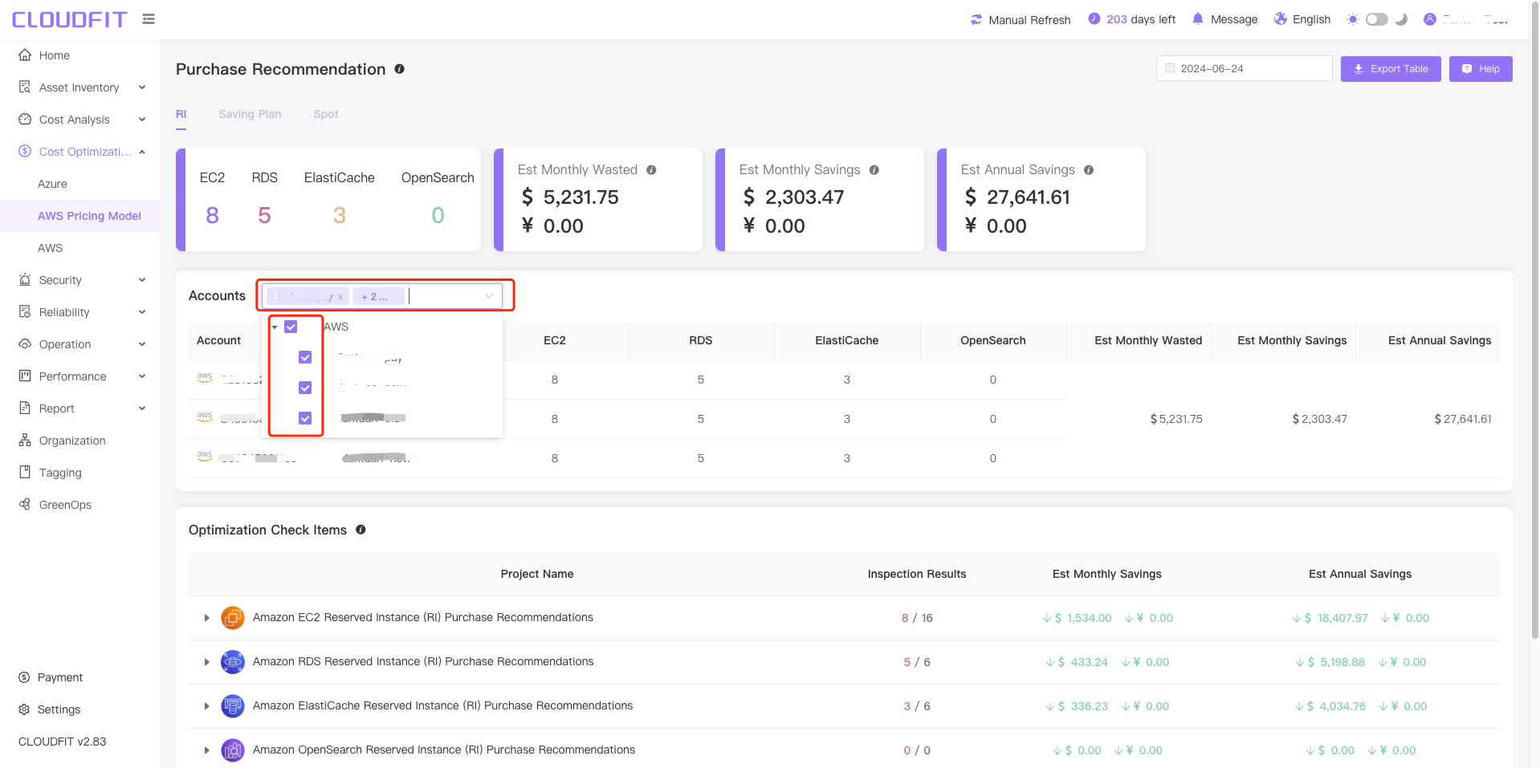This screenshot has width=1540, height=768.
Task: Click the Help button
Action: pyautogui.click(x=1481, y=69)
